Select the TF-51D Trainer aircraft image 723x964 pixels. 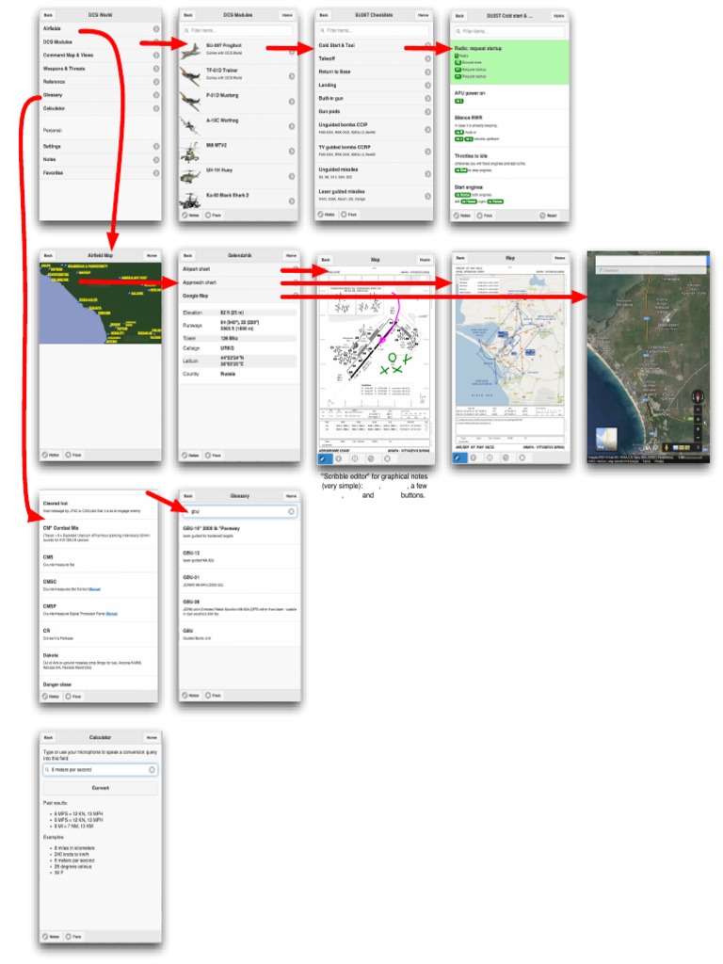191,75
